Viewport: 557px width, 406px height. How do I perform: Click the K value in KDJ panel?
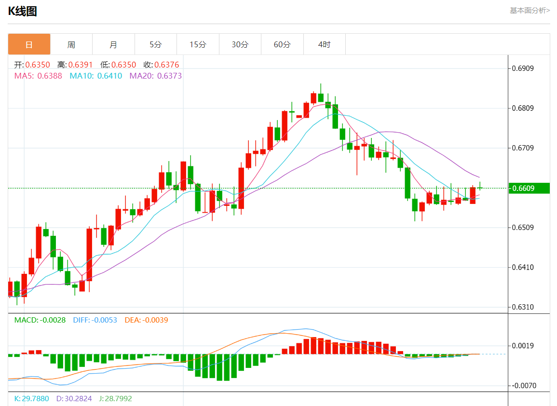click(x=32, y=399)
